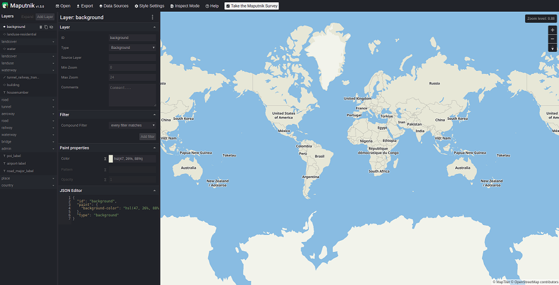Click the zoom function icon beside Color
Viewport: 559px width, 285px height.
coord(105,159)
